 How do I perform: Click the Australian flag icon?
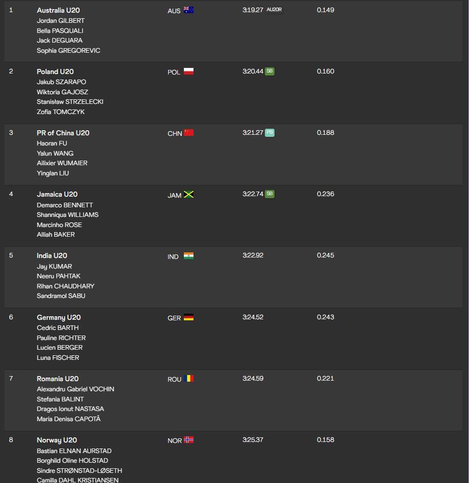click(x=188, y=10)
